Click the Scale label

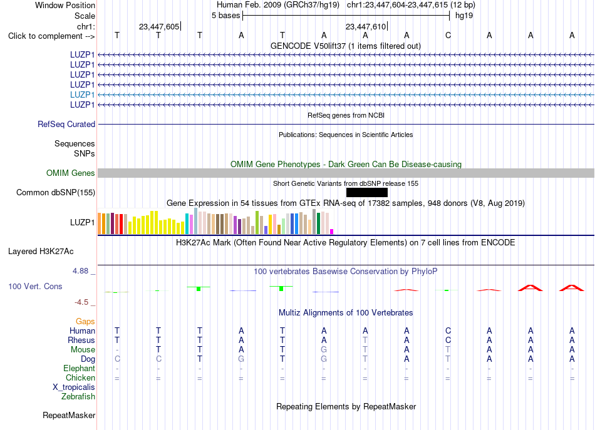point(85,16)
